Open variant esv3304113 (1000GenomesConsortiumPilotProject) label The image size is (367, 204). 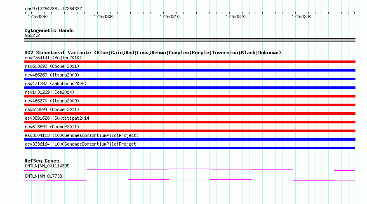82,135
